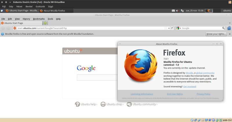Image resolution: width=232 pixels, height=122 pixels.
Task: Open a new tab with plus button
Action: [x=45, y=23]
